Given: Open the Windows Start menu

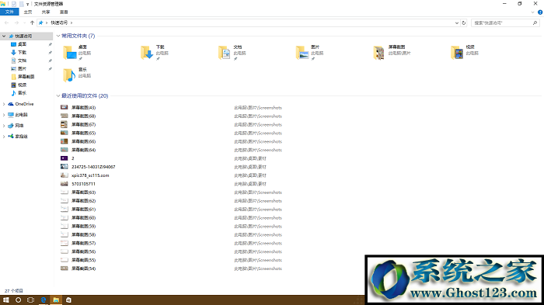Looking at the screenshot, I should pos(6,300).
